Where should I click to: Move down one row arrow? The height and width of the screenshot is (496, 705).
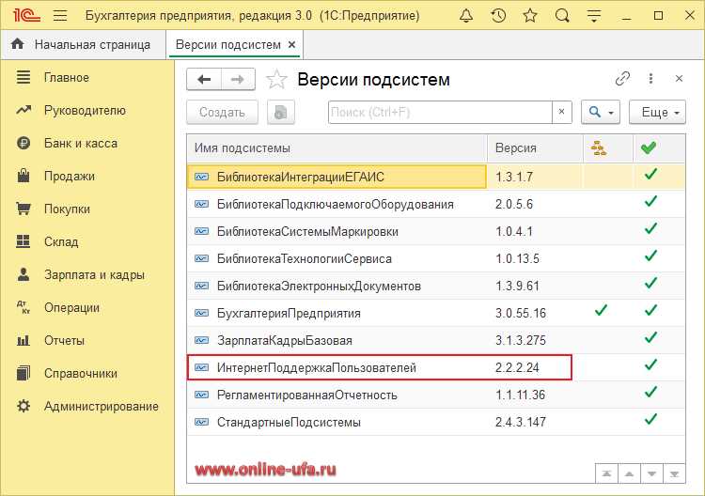pos(651,474)
